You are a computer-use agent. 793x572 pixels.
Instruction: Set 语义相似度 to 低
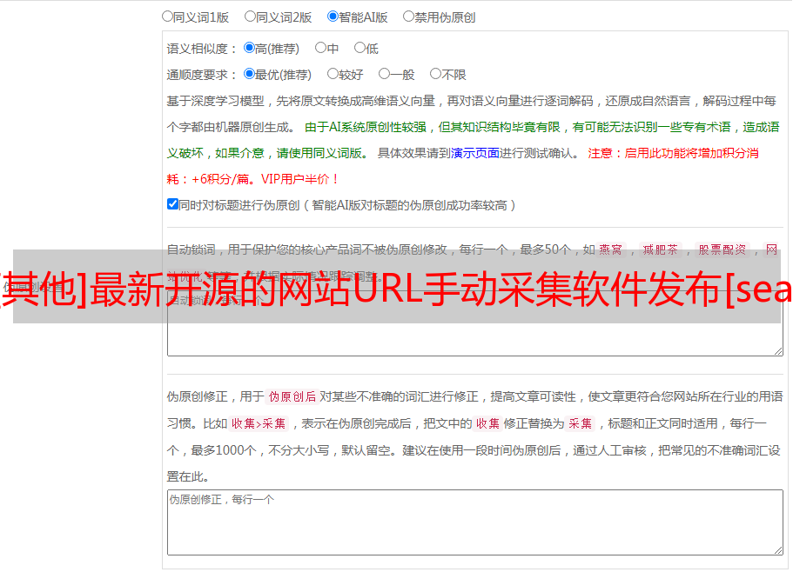360,48
